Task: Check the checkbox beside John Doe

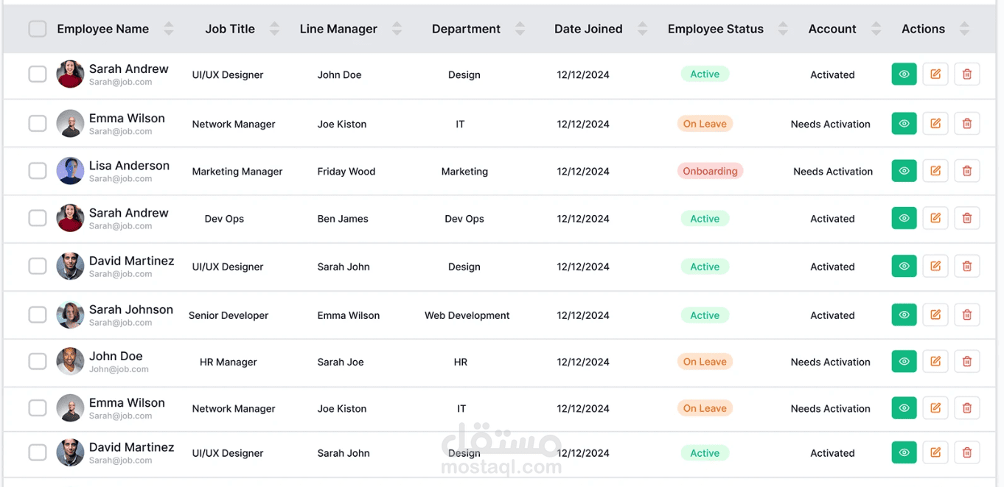Action: [x=38, y=361]
